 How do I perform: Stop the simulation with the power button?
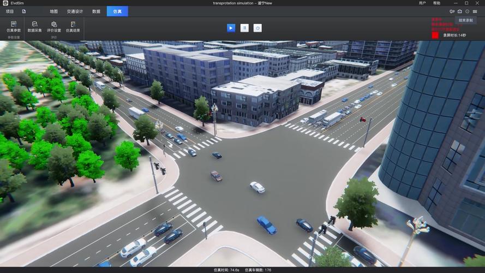click(258, 28)
